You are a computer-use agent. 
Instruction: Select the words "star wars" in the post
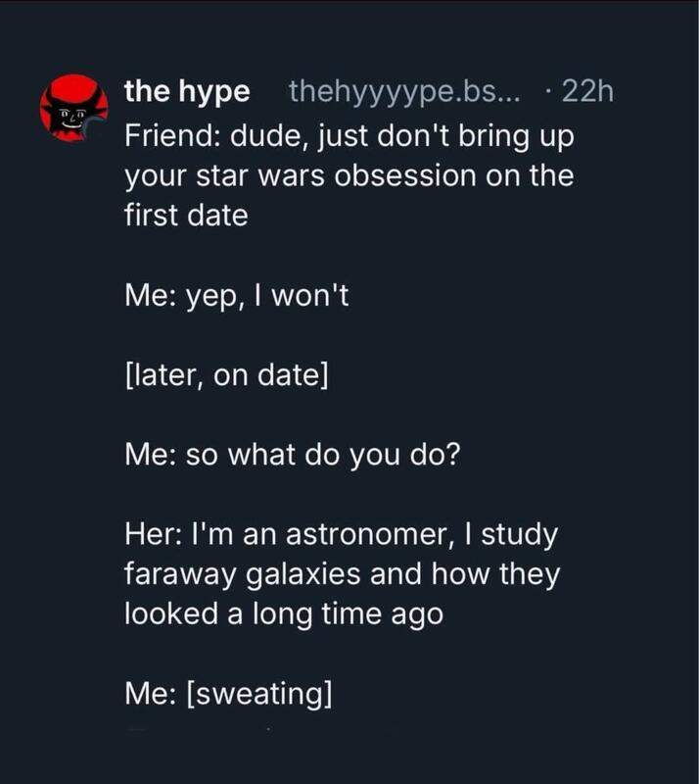[259, 176]
